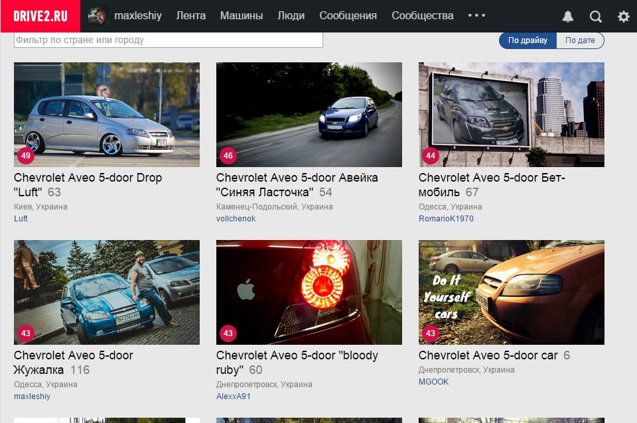
Task: Visit the MGOOK user profile link
Action: tap(433, 382)
